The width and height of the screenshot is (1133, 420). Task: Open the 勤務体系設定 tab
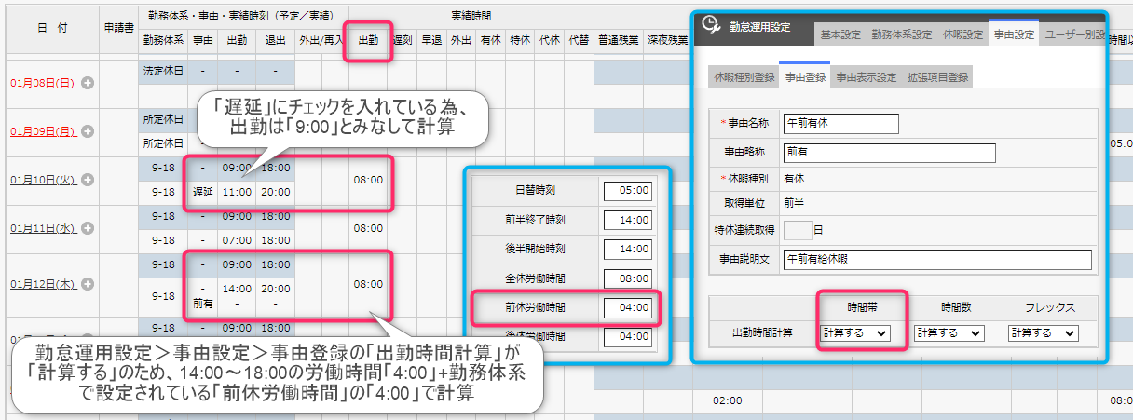(901, 34)
